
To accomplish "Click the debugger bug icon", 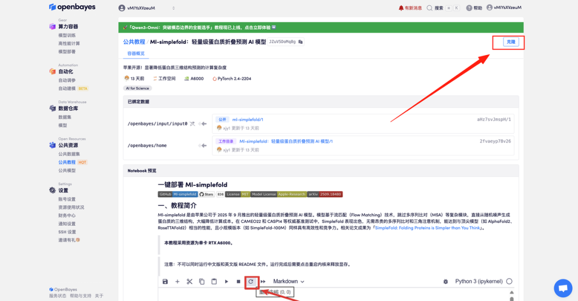I will point(445,281).
